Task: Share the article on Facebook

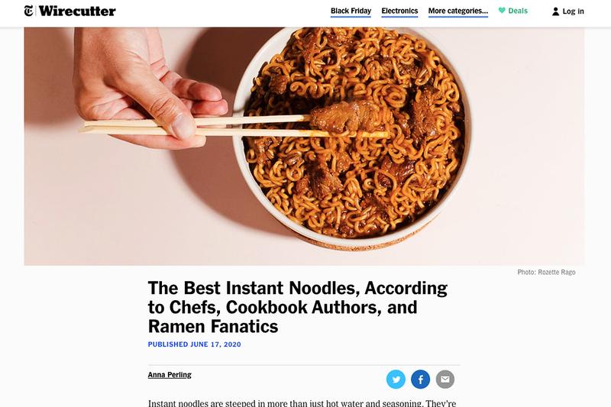Action: point(421,379)
